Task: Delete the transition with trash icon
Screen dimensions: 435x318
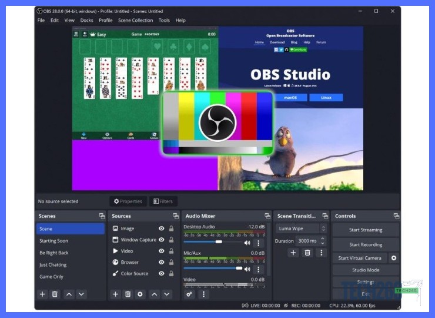Action: click(x=307, y=253)
